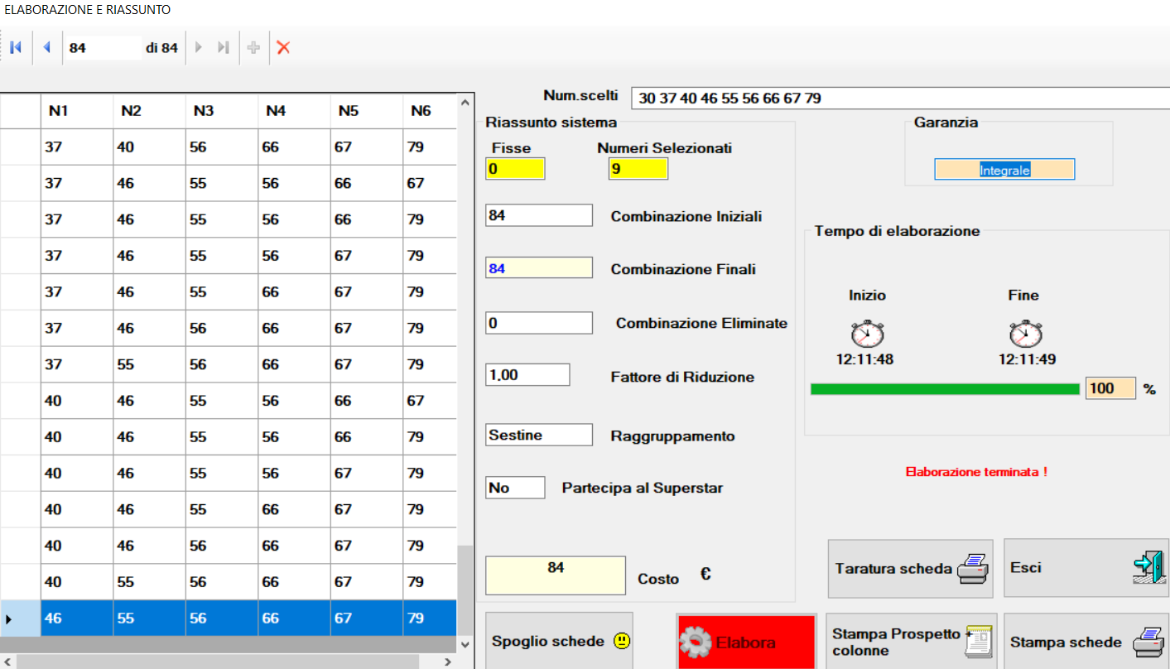Screen dimensions: 1170x669
Task: Click the Combinazione Finali field
Action: pos(539,268)
